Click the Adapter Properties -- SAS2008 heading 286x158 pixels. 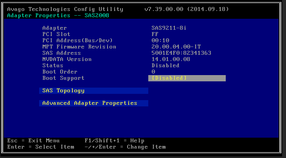pos(58,16)
